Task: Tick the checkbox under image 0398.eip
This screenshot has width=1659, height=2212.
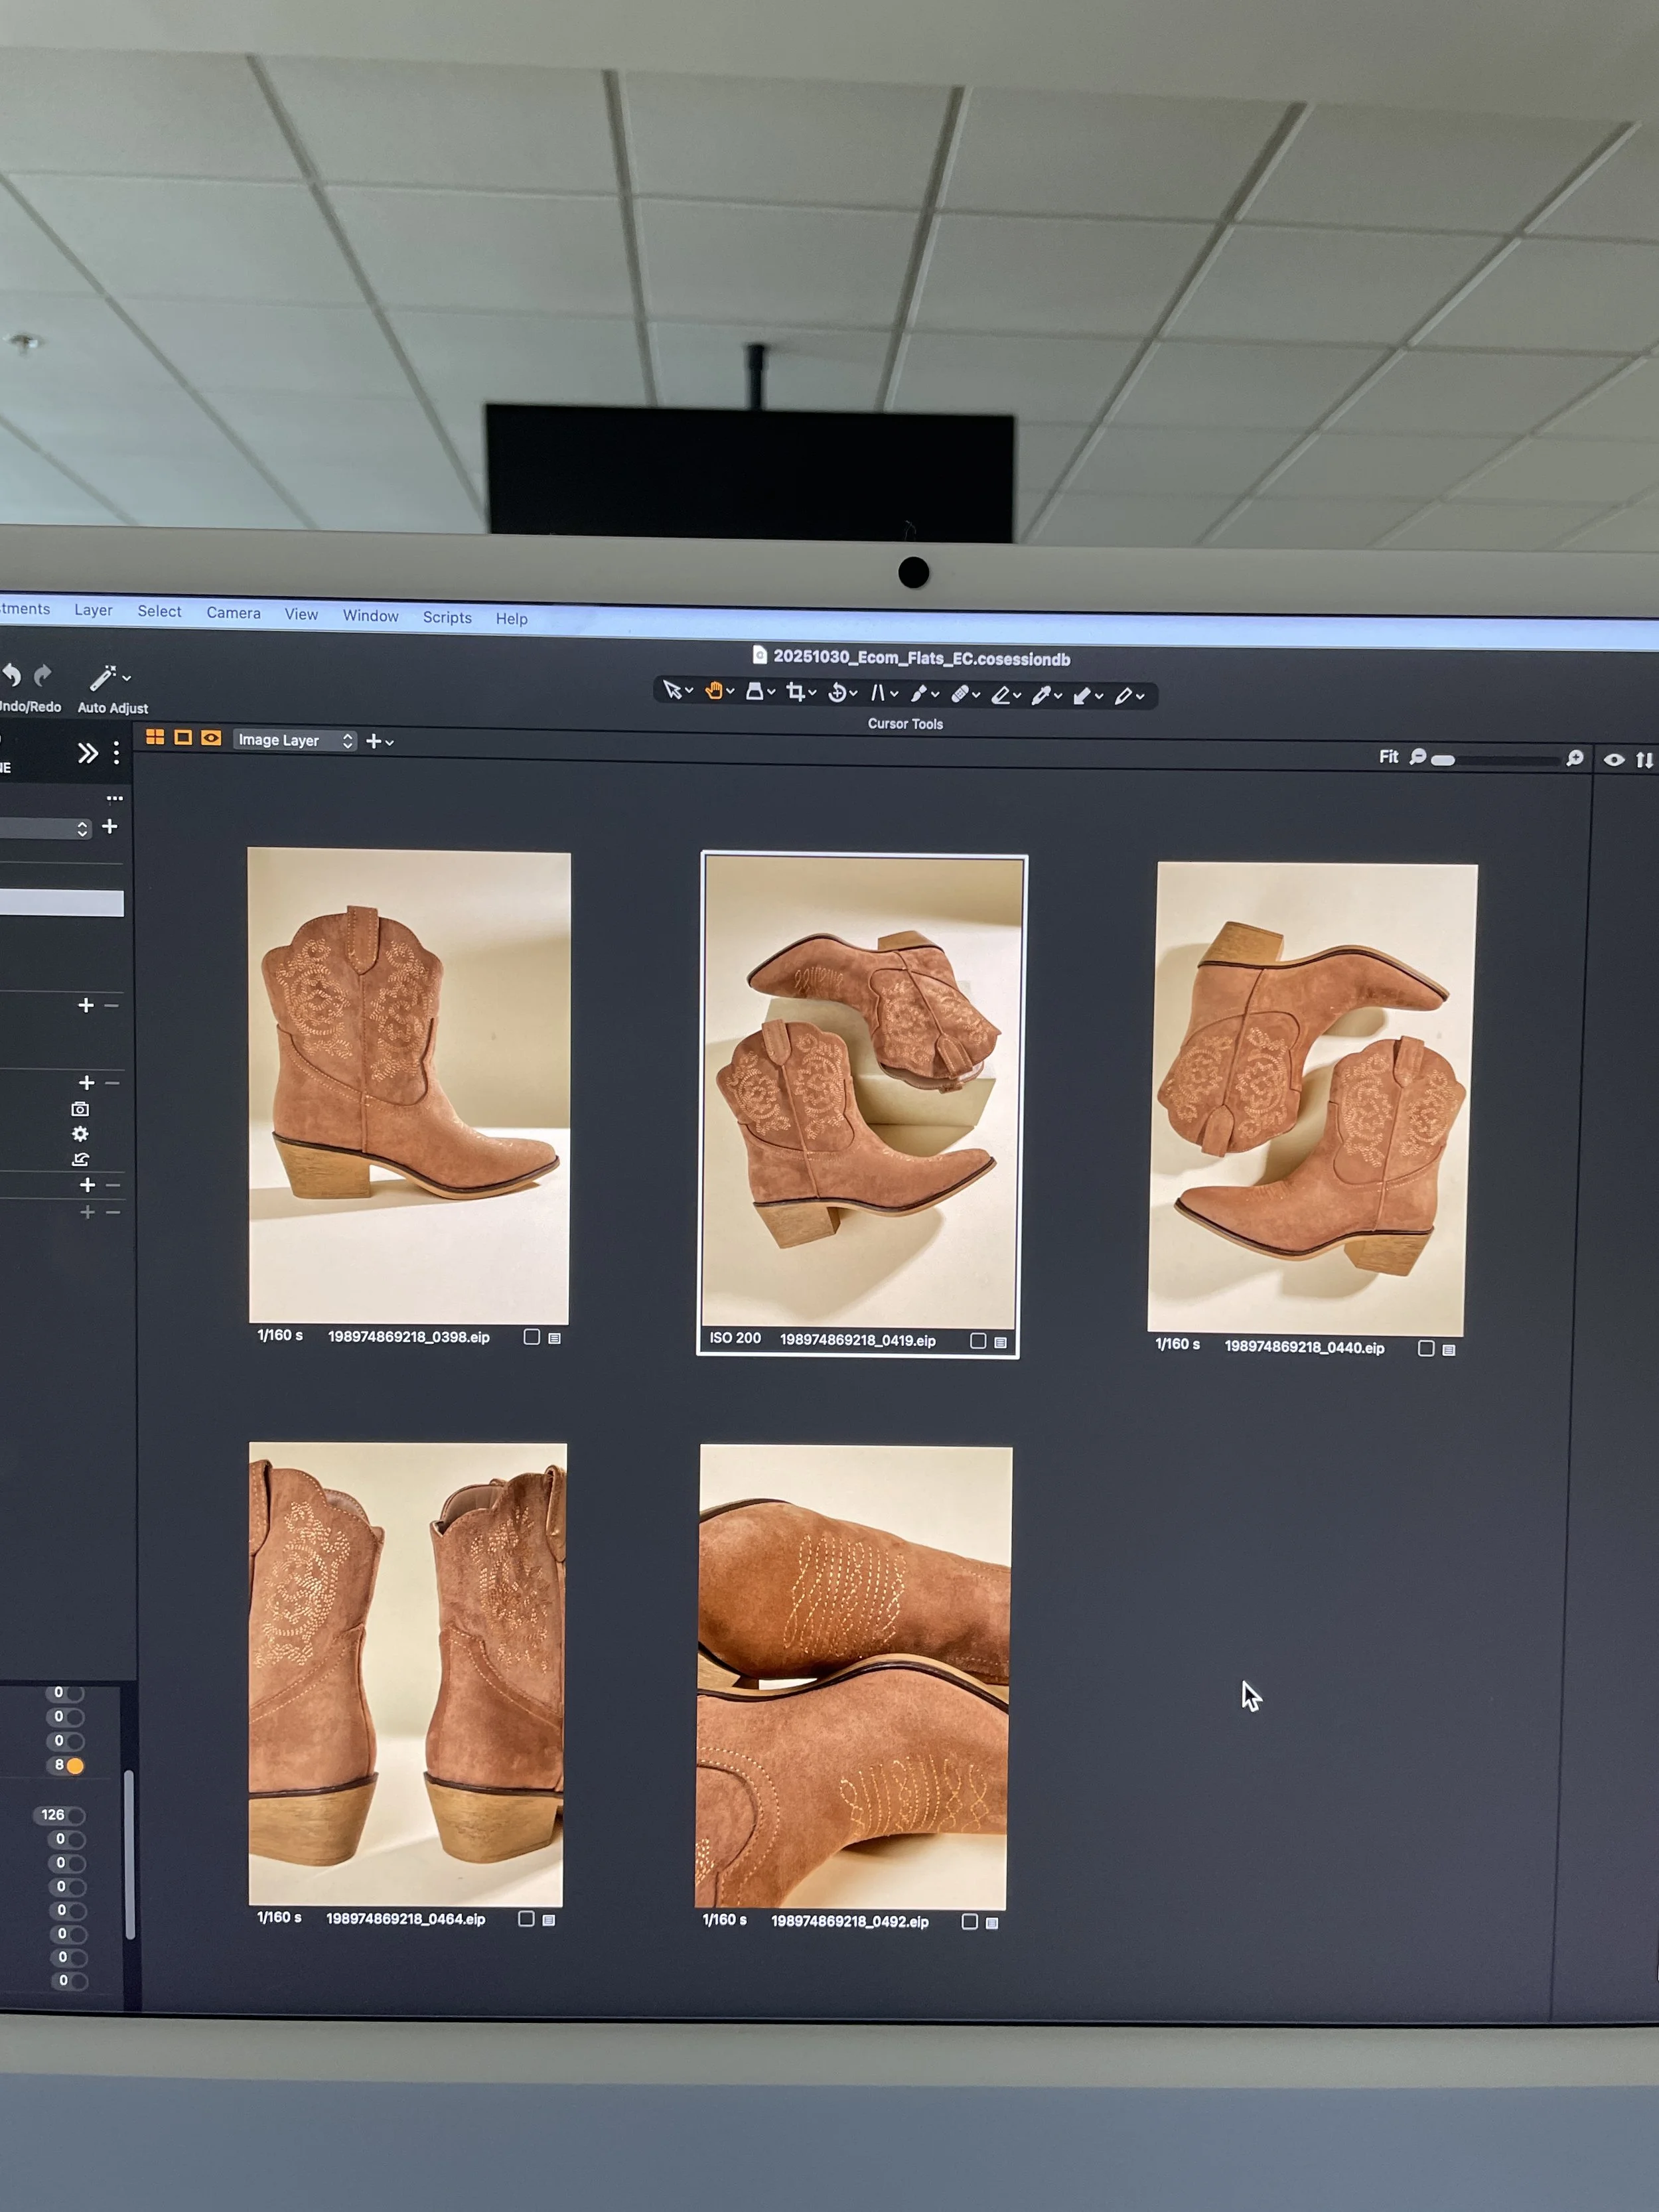Action: (x=532, y=1337)
